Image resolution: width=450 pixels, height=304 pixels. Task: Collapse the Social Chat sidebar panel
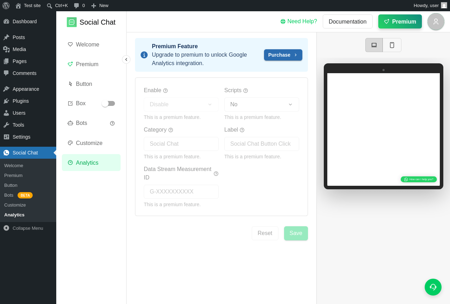coord(126,59)
